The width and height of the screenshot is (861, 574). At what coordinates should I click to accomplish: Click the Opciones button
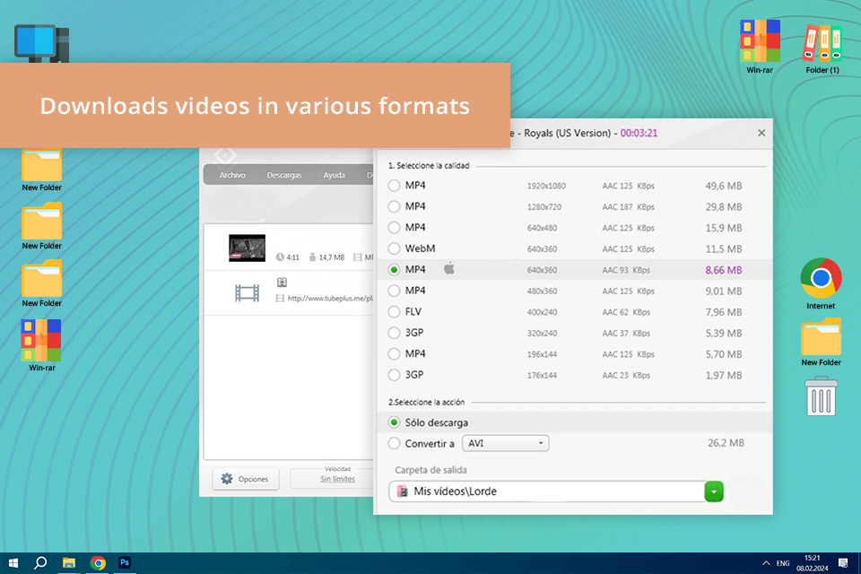[246, 479]
